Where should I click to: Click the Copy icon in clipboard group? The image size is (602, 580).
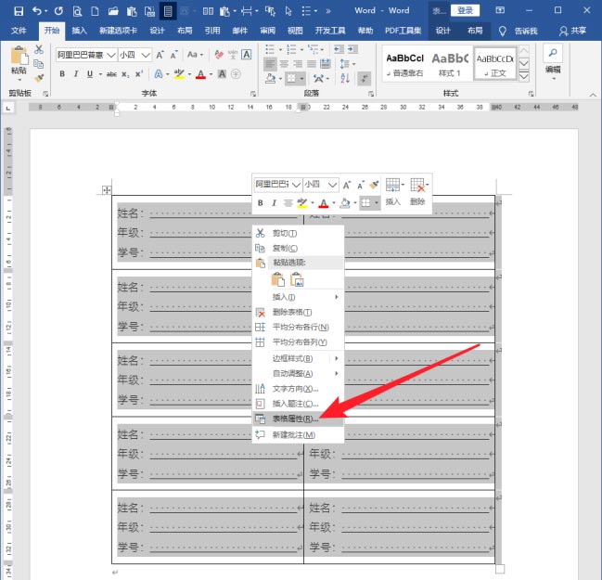[38, 64]
